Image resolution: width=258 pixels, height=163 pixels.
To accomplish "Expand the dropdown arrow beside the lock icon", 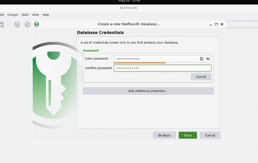I will pos(8,25).
